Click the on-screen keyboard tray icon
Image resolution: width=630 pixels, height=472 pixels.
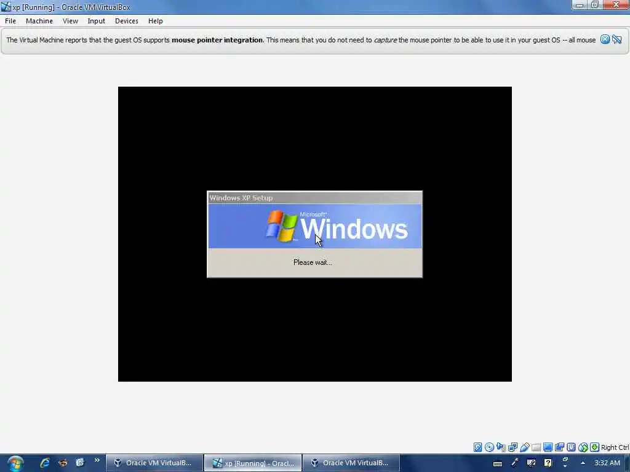tap(498, 463)
